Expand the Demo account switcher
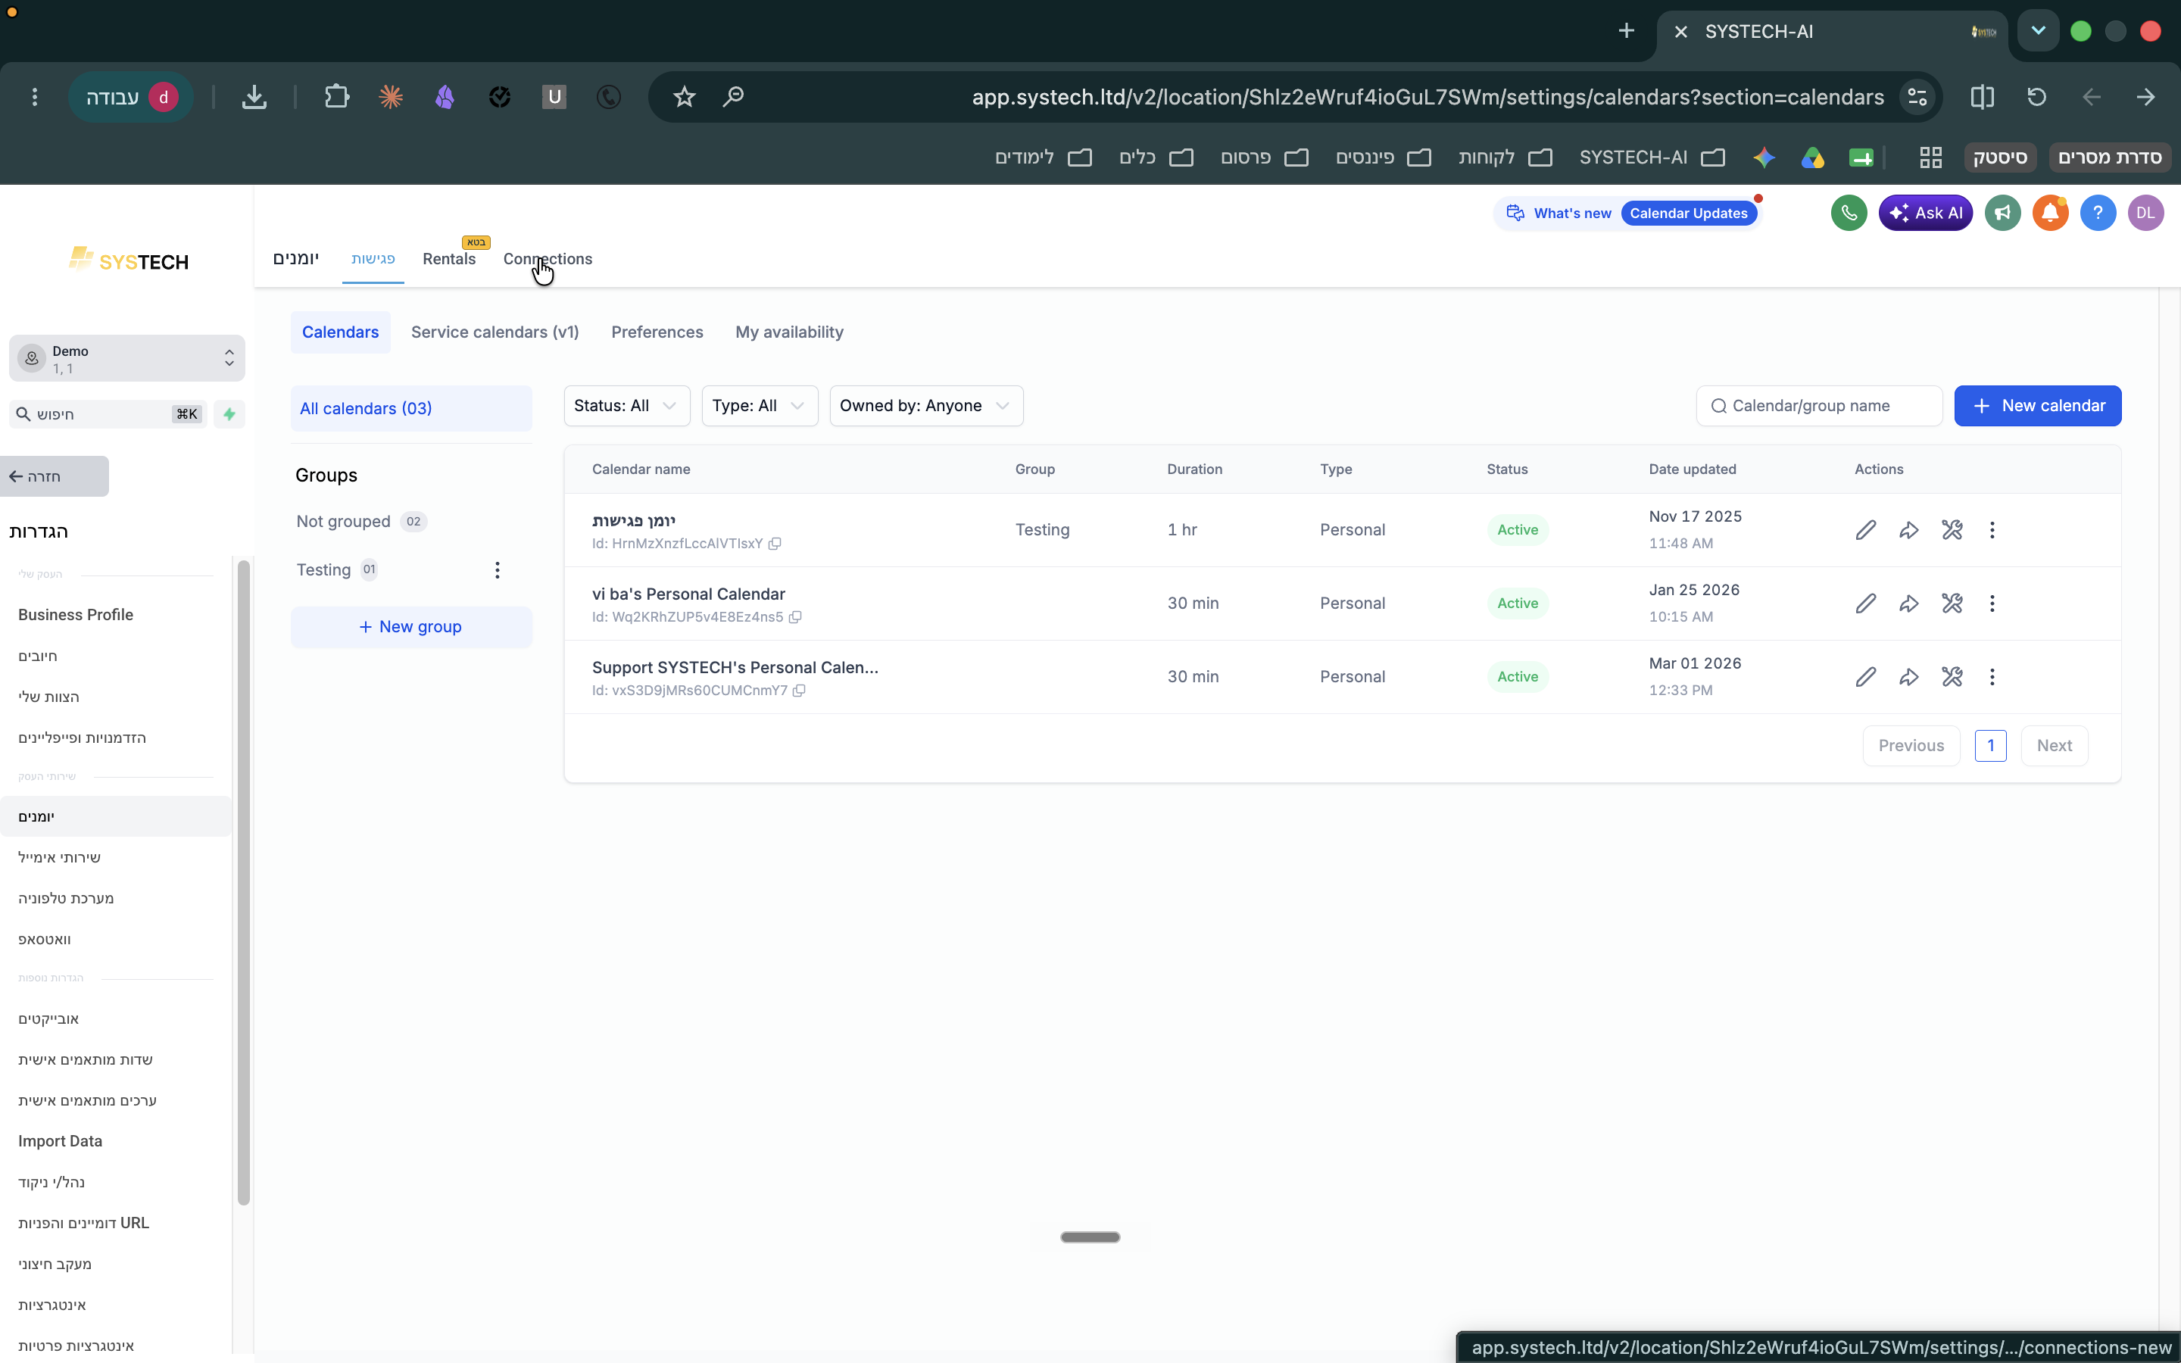Image resolution: width=2181 pixels, height=1363 pixels. click(127, 359)
